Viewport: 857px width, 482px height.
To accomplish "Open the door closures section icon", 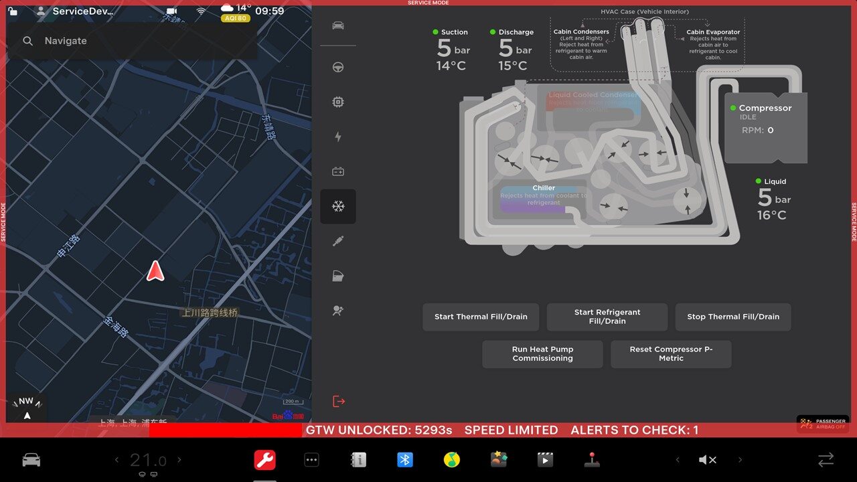I will pos(338,276).
